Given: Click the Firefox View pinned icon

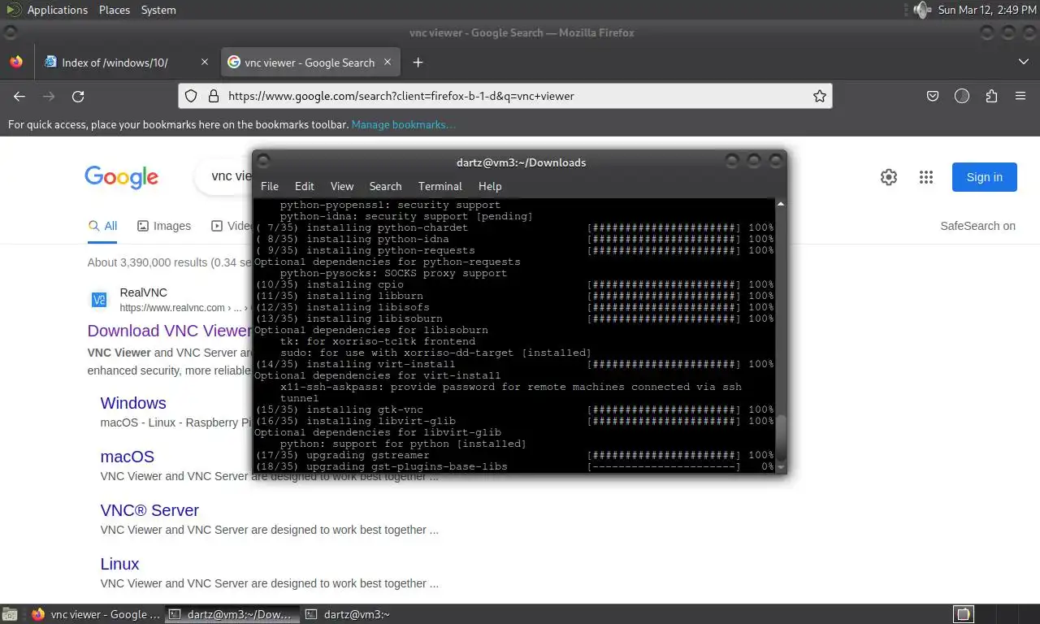Looking at the screenshot, I should pyautogui.click(x=16, y=62).
